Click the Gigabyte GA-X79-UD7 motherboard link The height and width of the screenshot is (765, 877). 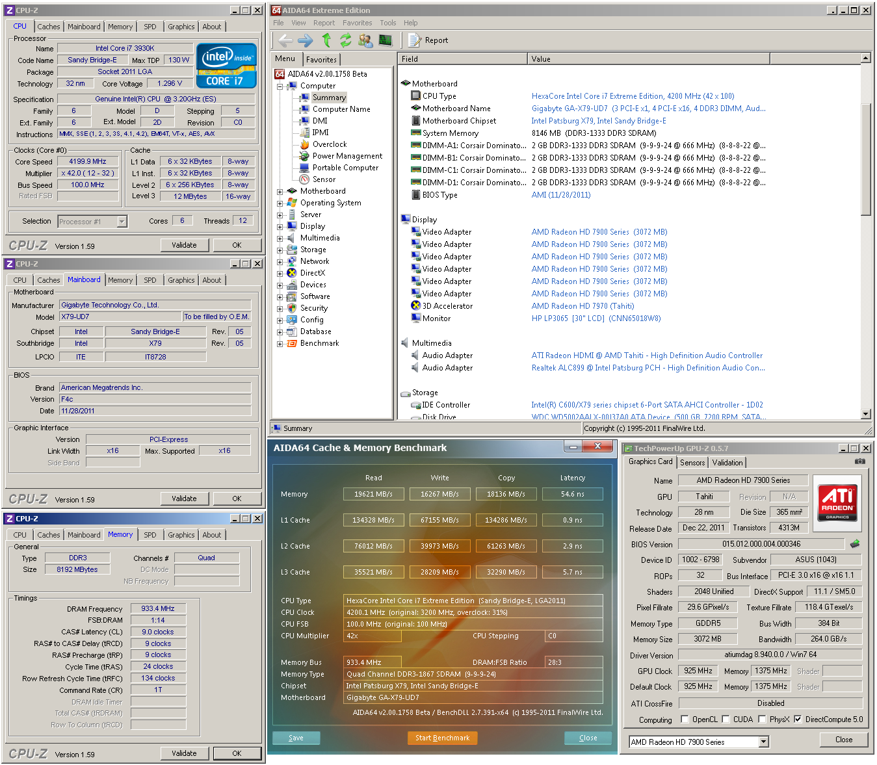click(648, 109)
